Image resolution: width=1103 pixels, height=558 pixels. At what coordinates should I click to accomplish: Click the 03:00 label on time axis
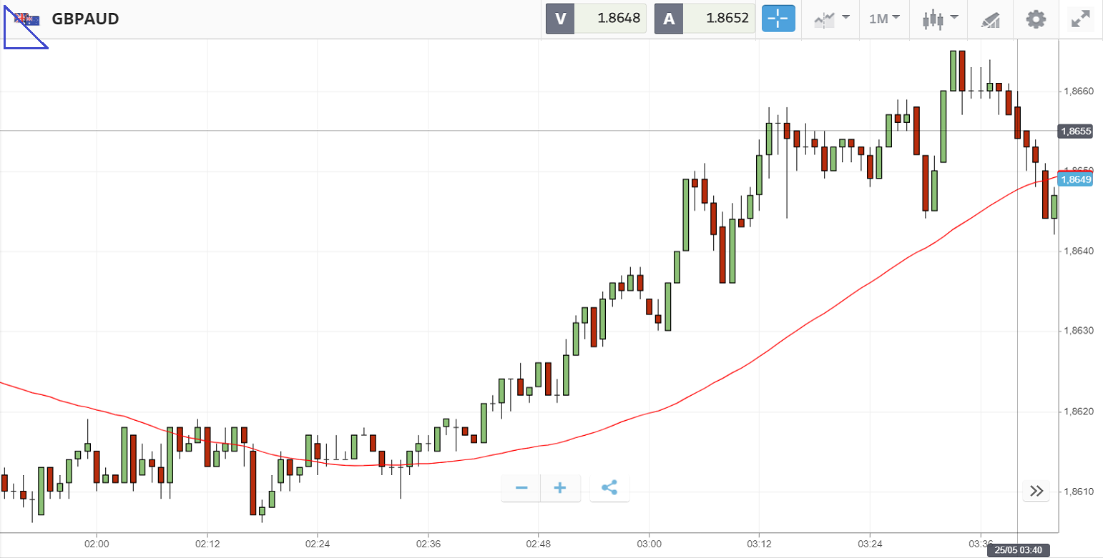pos(649,542)
